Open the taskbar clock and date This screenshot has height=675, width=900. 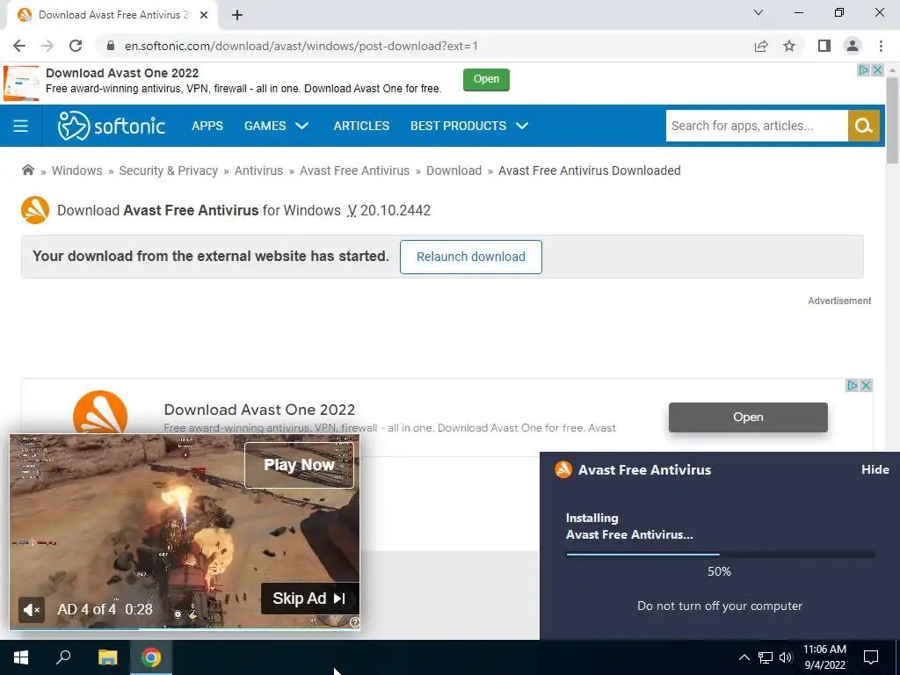click(x=824, y=657)
